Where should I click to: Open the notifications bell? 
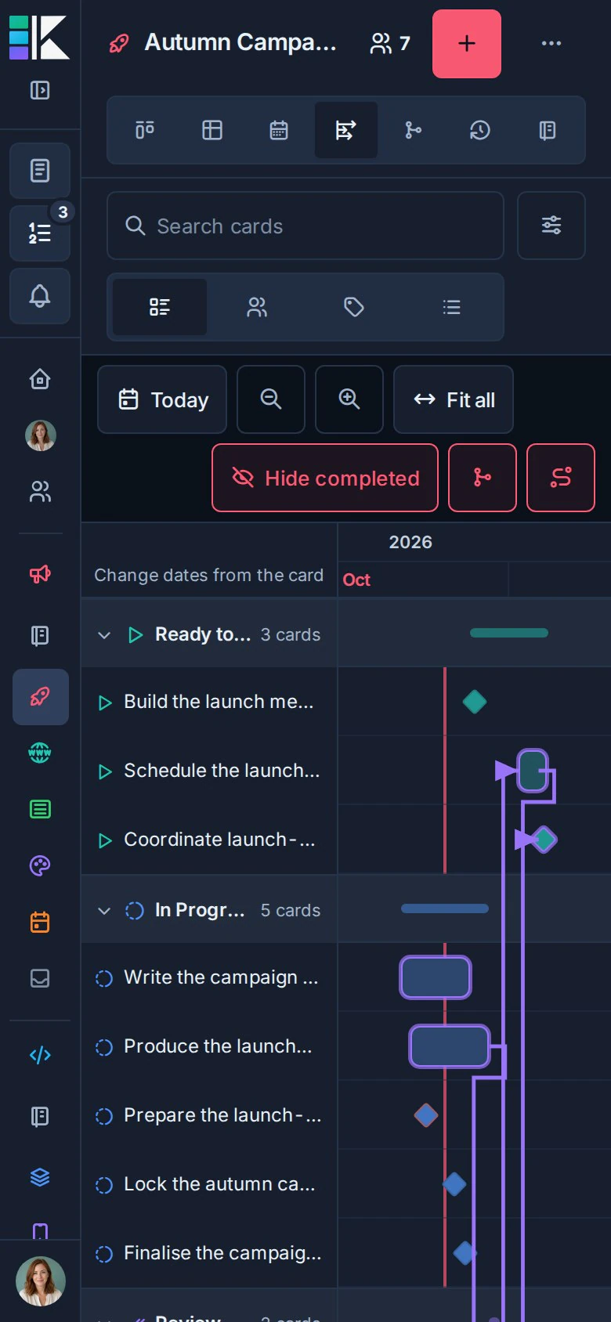coord(40,295)
